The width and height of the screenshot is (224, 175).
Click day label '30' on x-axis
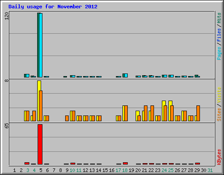(203, 170)
